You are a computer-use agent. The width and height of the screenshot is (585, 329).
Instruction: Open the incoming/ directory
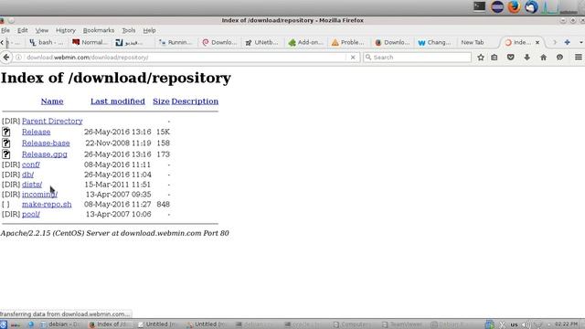coord(39,195)
